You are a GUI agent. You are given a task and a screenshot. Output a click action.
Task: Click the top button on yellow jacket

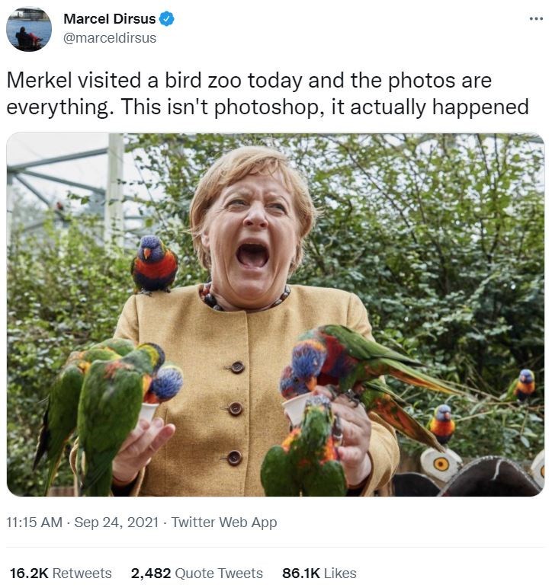(237, 367)
